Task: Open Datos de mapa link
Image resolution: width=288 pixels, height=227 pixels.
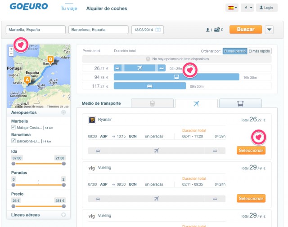Action: point(34,107)
